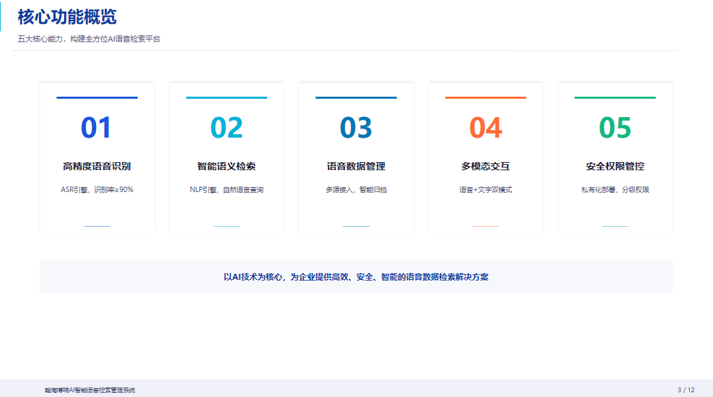The height and width of the screenshot is (397, 713).
Task: Click the number 02
Action: (x=226, y=127)
